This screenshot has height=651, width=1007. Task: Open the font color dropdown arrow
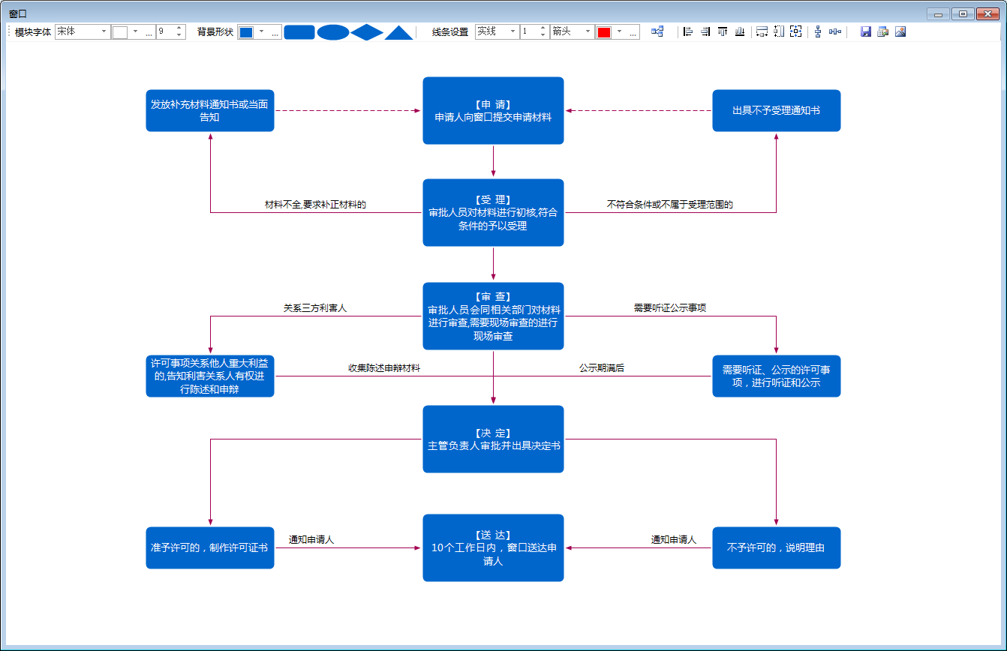(136, 31)
